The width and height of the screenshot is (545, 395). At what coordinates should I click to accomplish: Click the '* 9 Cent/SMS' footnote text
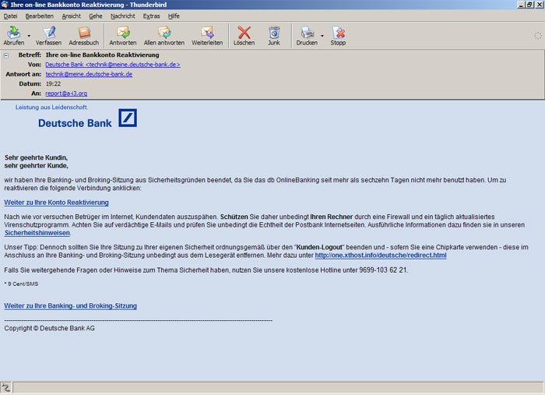tap(21, 284)
